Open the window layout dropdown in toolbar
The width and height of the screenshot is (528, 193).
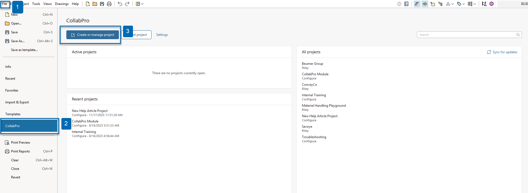click(140, 4)
